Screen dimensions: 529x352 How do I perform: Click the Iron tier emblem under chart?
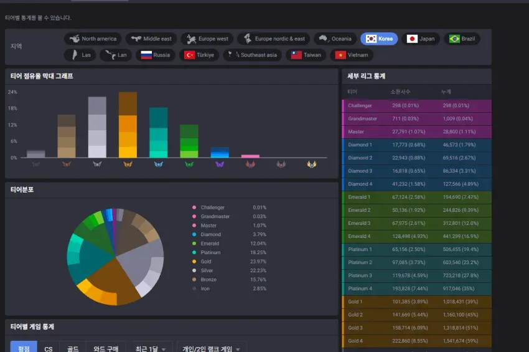tap(35, 164)
